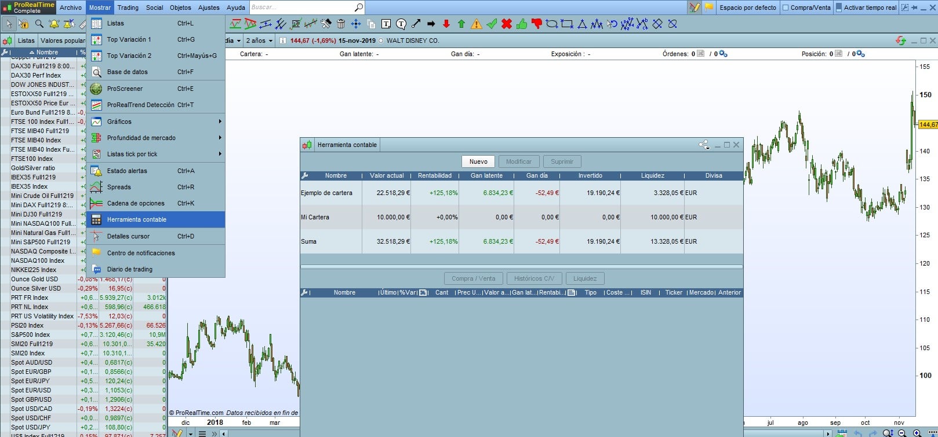This screenshot has height=437, width=938.
Task: Open wrench settings in watchlist header
Action: click(x=5, y=52)
